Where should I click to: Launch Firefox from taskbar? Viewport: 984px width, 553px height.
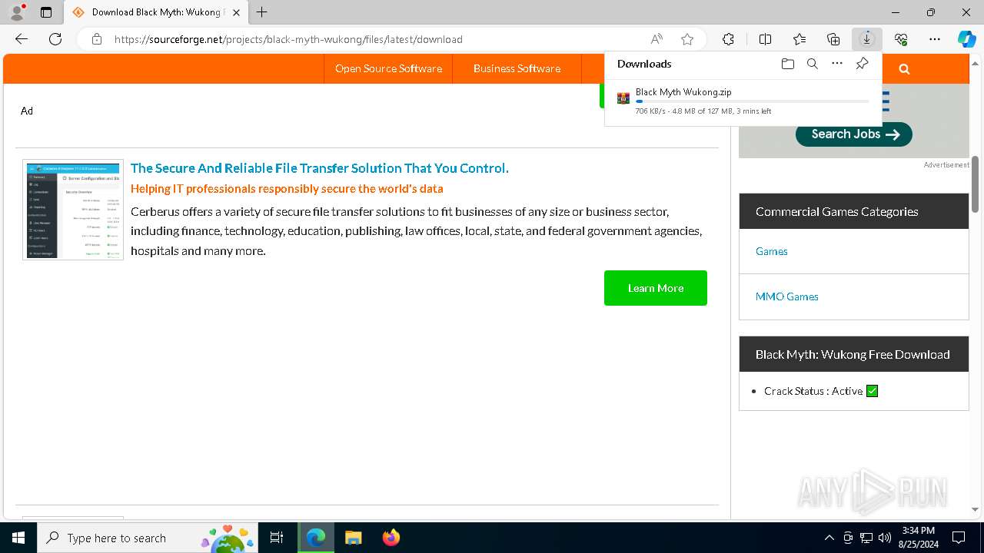click(x=391, y=538)
